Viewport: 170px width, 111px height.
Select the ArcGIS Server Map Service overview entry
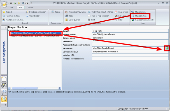point(35,36)
